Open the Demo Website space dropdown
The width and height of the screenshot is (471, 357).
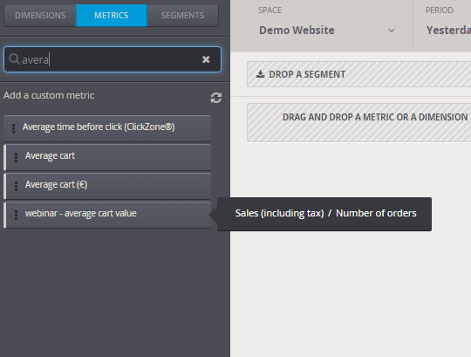pos(327,30)
